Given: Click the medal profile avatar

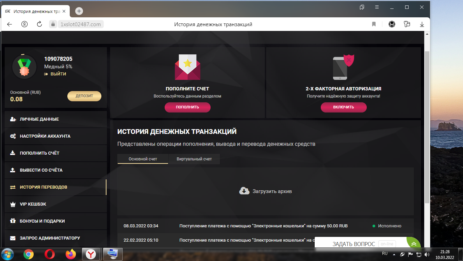Looking at the screenshot, I should 24,67.
